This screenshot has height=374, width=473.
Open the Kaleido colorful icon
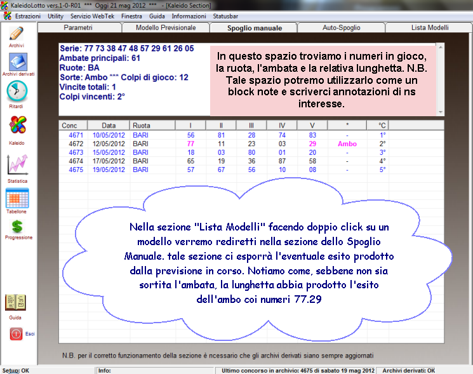click(x=17, y=127)
